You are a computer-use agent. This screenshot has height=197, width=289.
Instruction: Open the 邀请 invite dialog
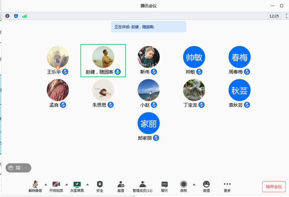121,186
